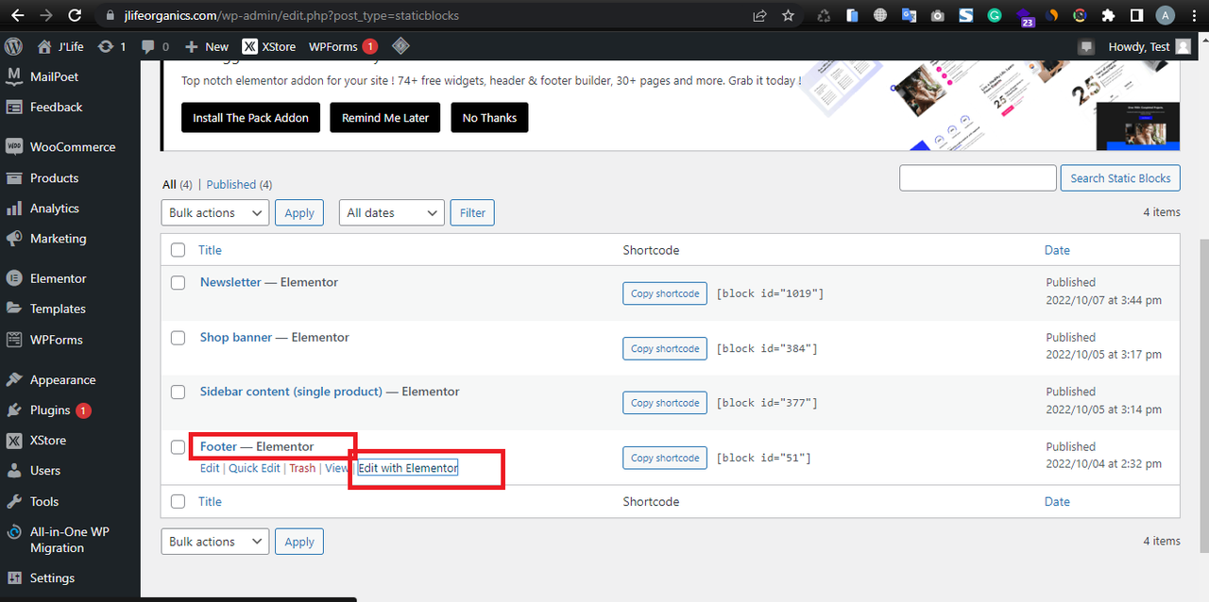This screenshot has width=1209, height=602.
Task: Check the Sidebar content row checkbox
Action: 178,392
